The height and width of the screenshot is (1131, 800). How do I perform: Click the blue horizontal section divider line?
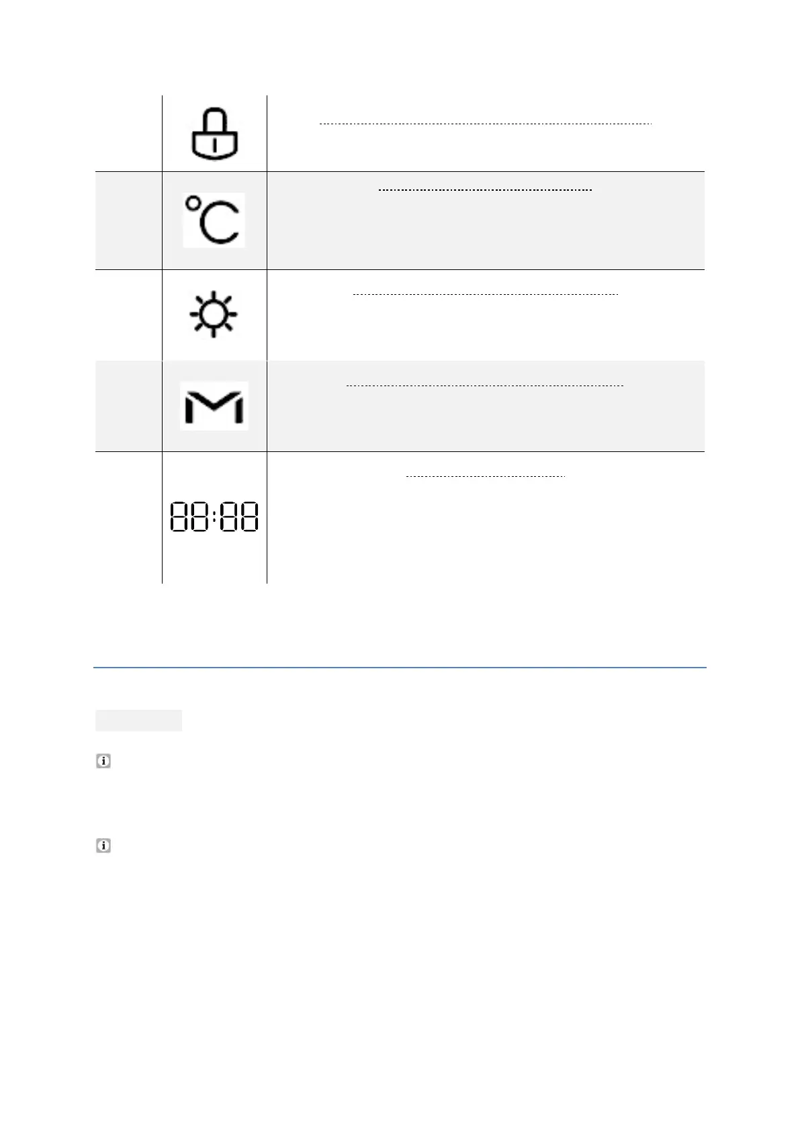(400, 668)
